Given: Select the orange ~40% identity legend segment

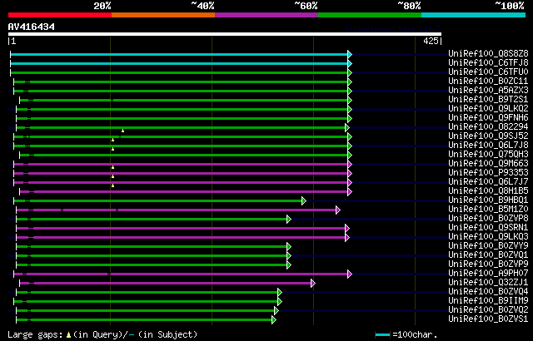Looking at the screenshot, I should (x=163, y=15).
